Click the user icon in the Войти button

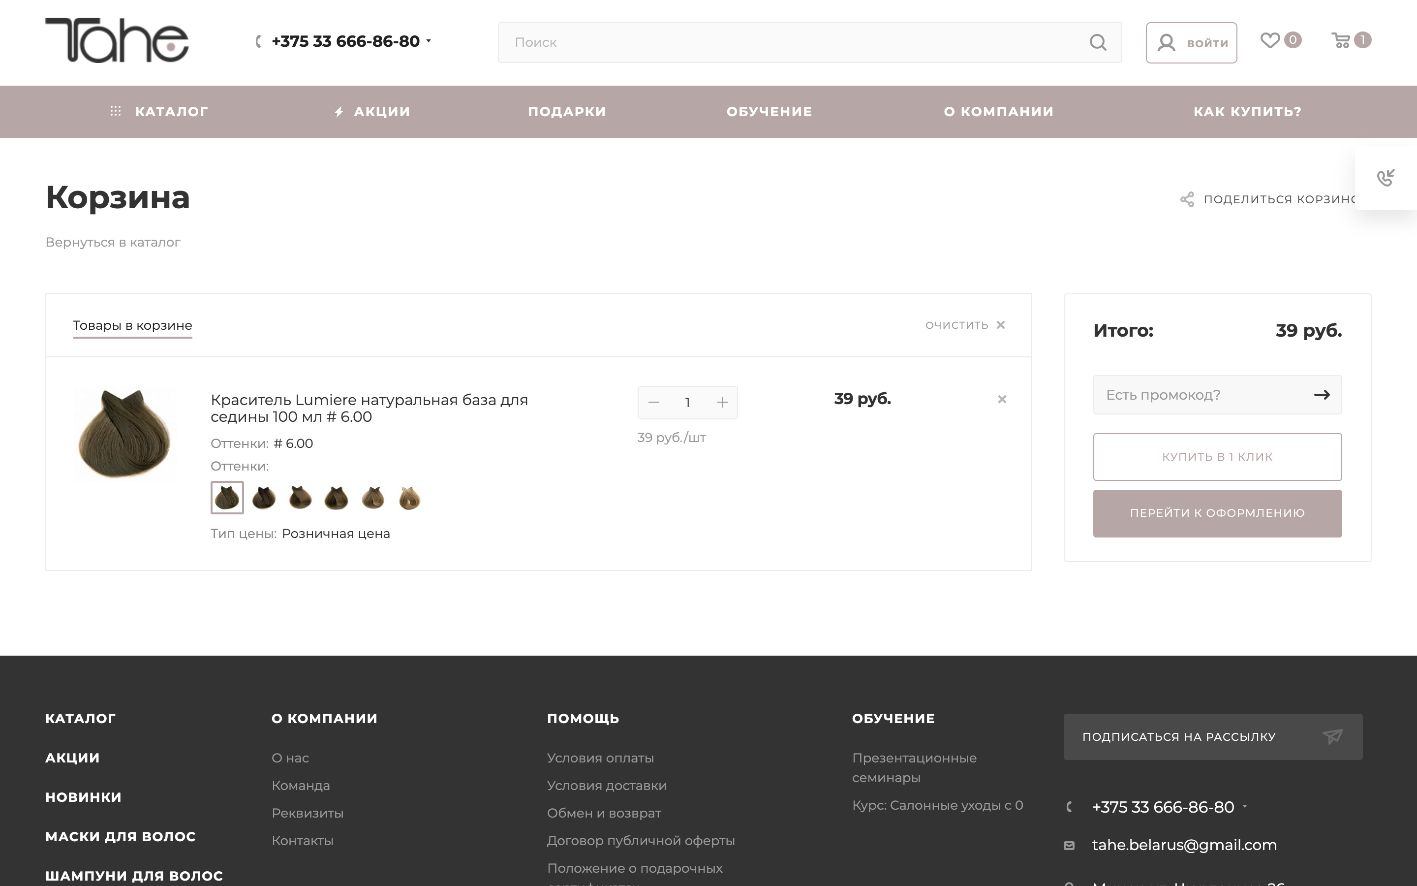[x=1166, y=43]
